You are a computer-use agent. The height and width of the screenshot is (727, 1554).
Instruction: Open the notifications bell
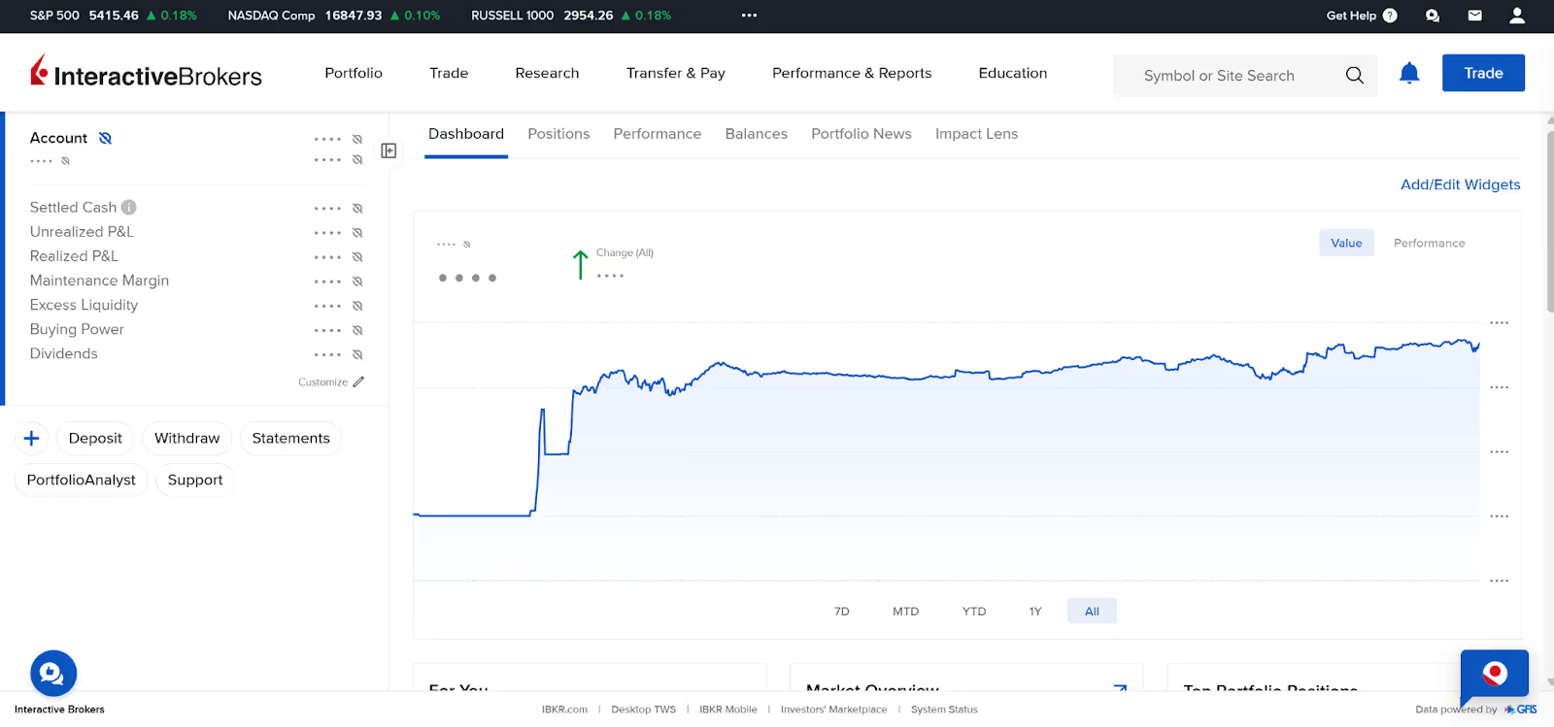[1409, 73]
